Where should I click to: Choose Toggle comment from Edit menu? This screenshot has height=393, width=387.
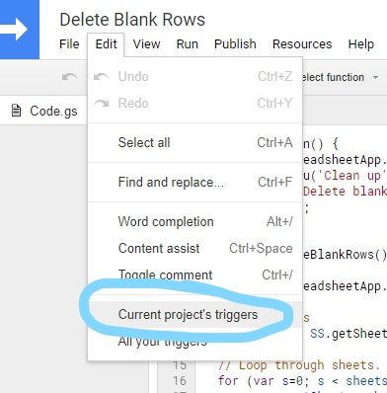tap(194, 275)
